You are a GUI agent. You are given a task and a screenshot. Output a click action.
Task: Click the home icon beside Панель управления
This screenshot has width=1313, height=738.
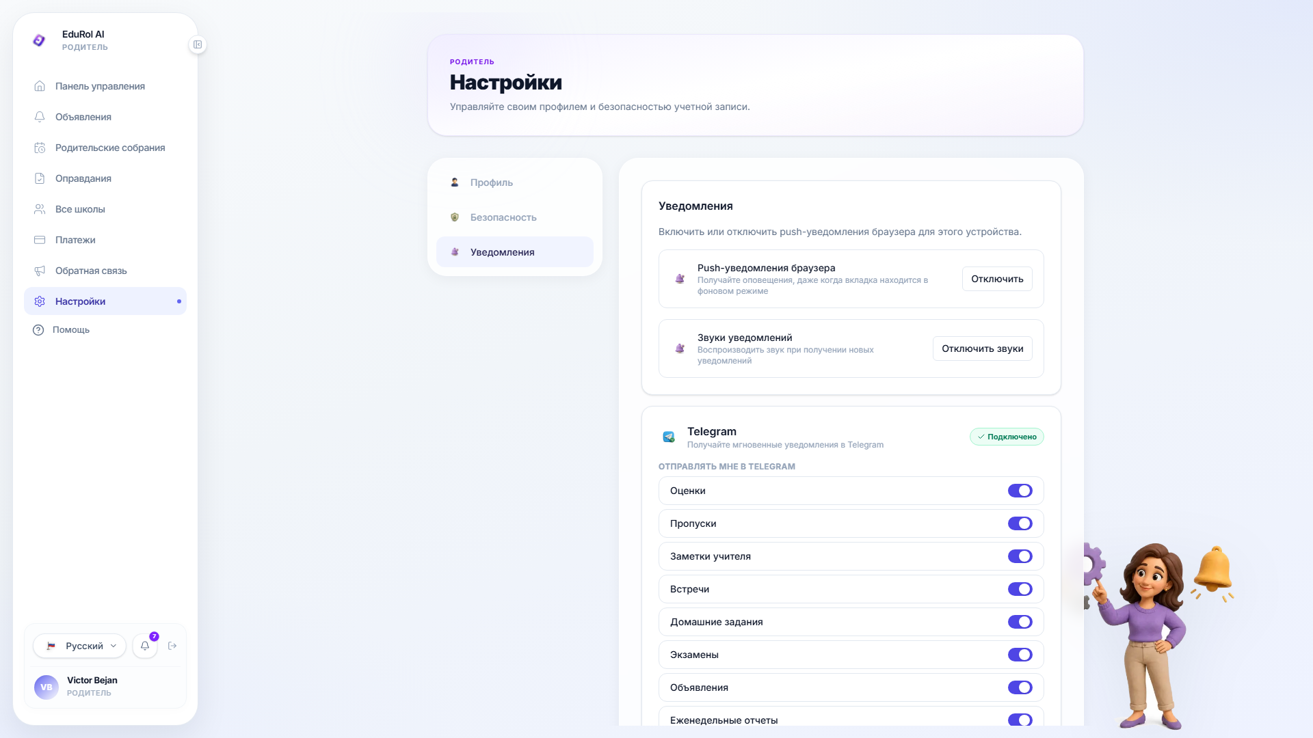tap(40, 86)
